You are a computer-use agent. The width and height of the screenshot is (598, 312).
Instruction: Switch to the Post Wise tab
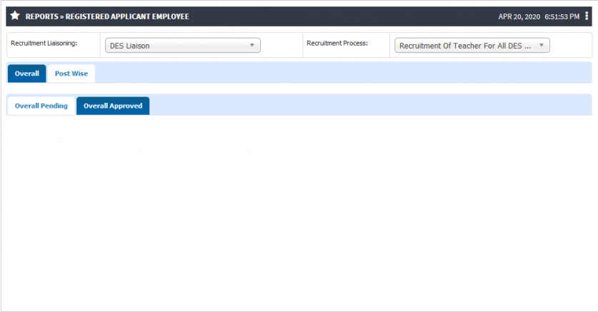click(71, 74)
